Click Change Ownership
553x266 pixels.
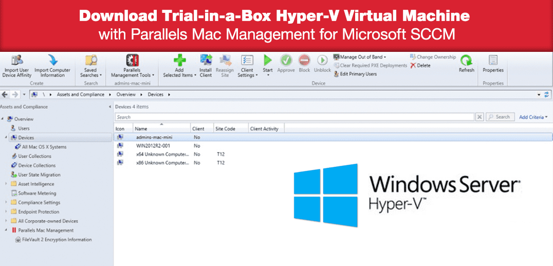click(433, 56)
